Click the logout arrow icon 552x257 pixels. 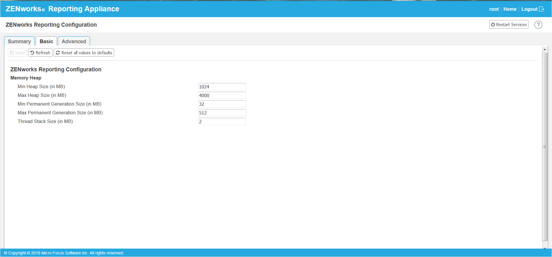pos(542,9)
